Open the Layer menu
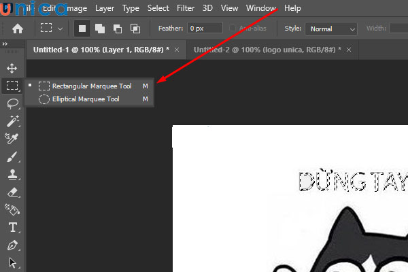Viewport: 408px width, 272px height. (x=105, y=8)
